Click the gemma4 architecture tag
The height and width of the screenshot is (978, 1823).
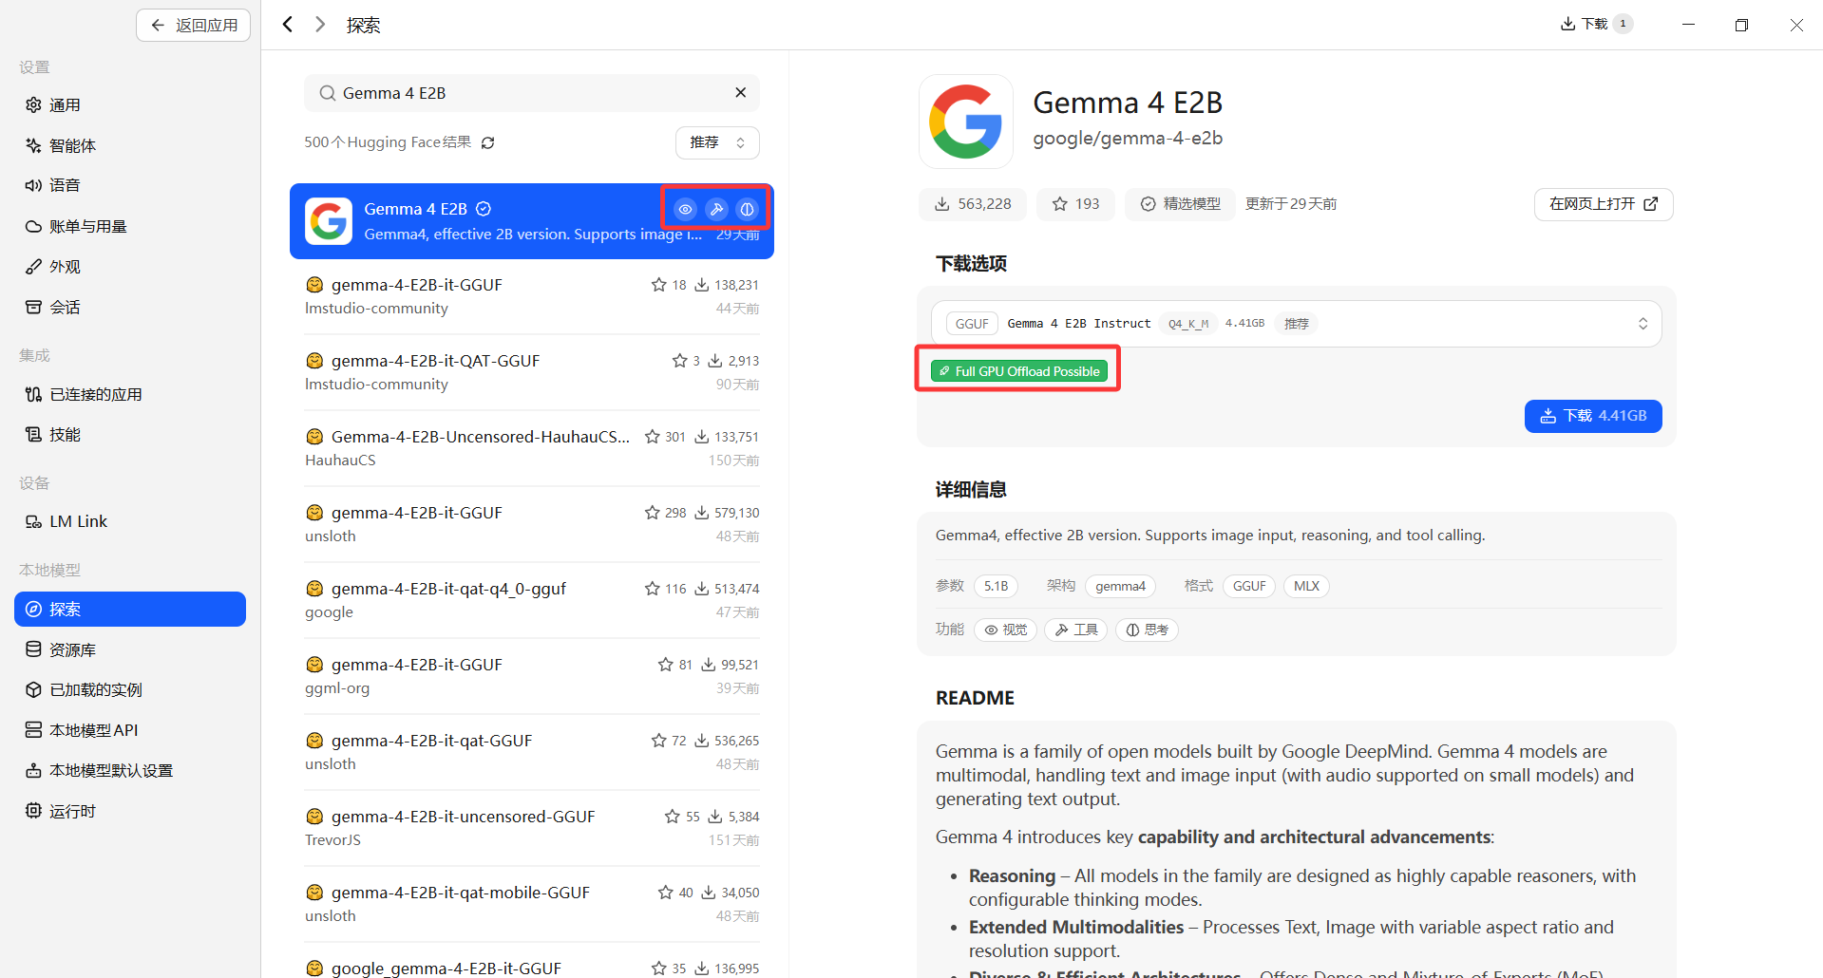click(1120, 586)
